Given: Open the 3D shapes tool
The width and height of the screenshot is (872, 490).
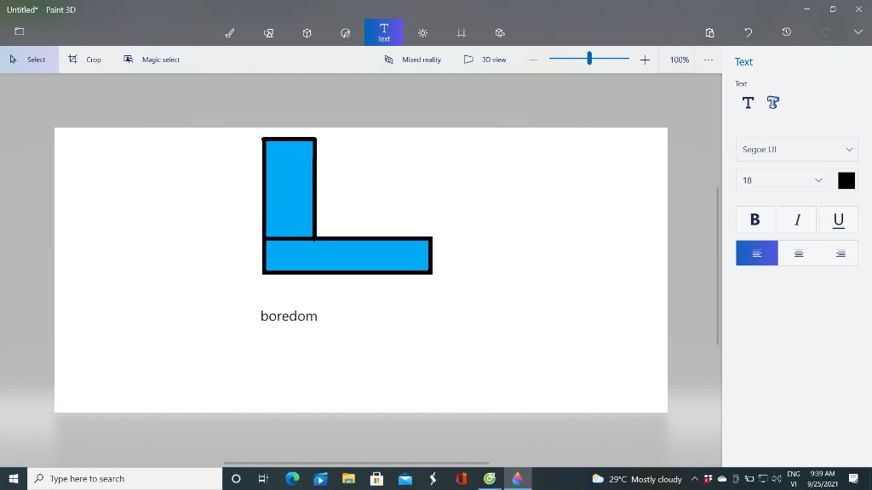Looking at the screenshot, I should pyautogui.click(x=307, y=33).
